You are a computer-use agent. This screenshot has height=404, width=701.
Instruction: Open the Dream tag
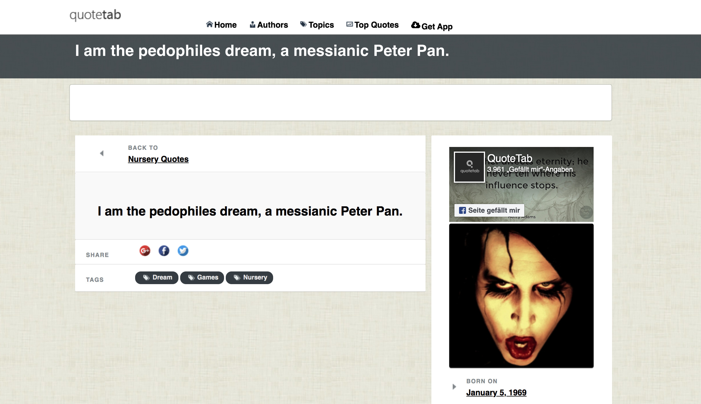pos(157,278)
